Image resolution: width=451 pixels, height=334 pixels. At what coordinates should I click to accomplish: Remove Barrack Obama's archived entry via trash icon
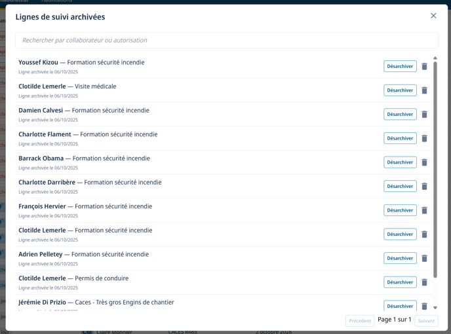424,162
